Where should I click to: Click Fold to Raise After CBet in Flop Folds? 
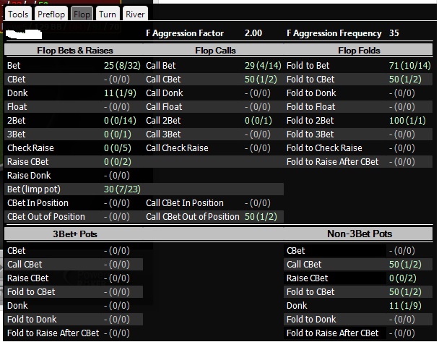(333, 162)
